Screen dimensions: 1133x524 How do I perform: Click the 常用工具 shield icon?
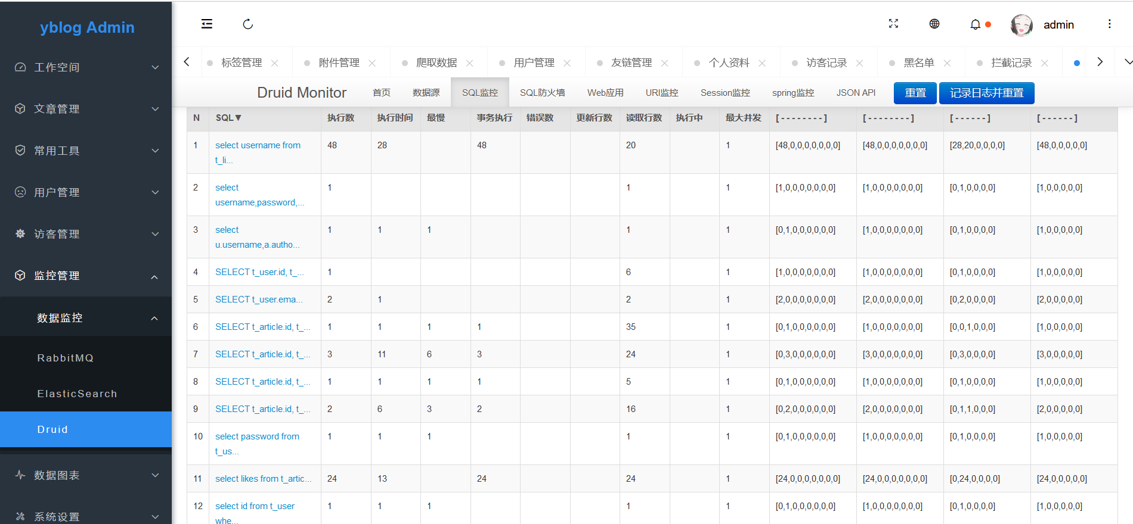point(20,151)
